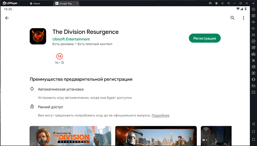Start the video recorder from sidebar
This screenshot has width=257, height=146.
point(253,67)
